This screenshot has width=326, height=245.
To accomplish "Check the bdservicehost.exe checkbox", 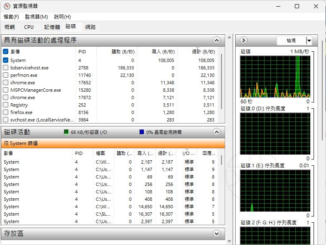I will pyautogui.click(x=6, y=68).
